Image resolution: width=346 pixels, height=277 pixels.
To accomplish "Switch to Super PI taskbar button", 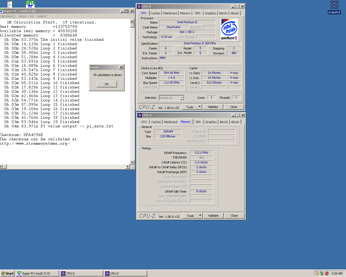I will click(x=37, y=273).
